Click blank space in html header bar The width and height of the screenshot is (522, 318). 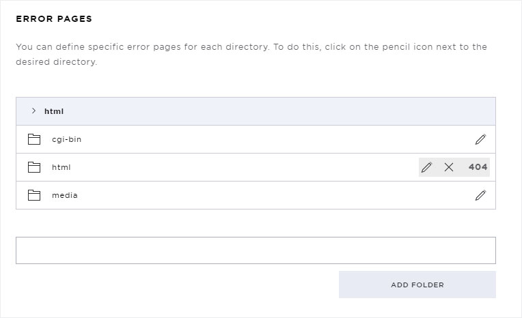[279, 111]
